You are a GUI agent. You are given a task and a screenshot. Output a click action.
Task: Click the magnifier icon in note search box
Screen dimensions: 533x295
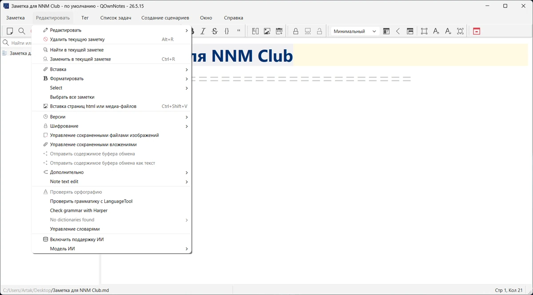6,43
